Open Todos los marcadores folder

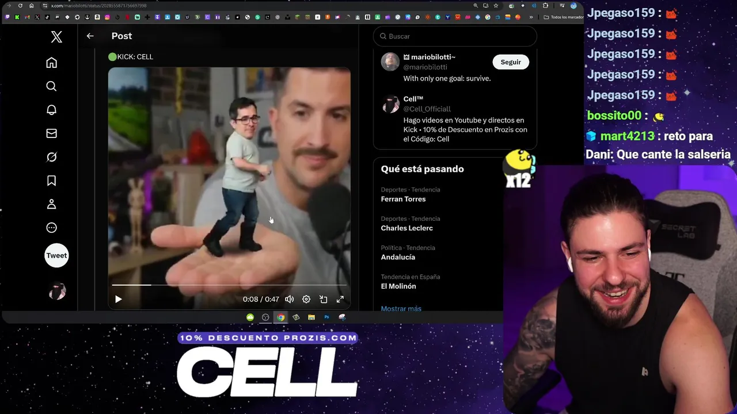(564, 17)
